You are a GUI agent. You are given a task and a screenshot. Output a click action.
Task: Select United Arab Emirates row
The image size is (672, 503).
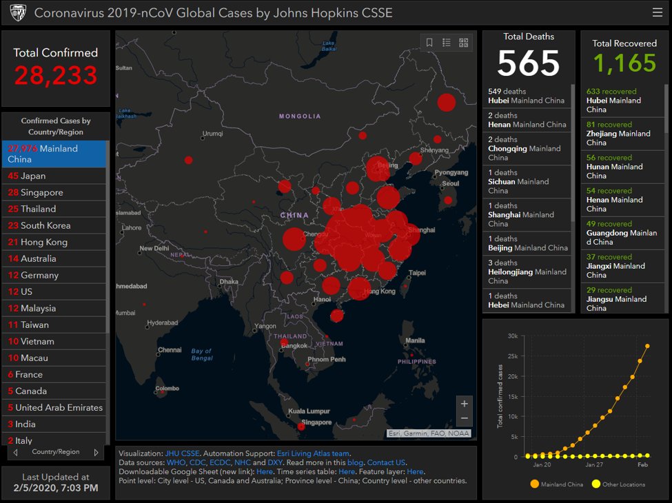(54, 407)
